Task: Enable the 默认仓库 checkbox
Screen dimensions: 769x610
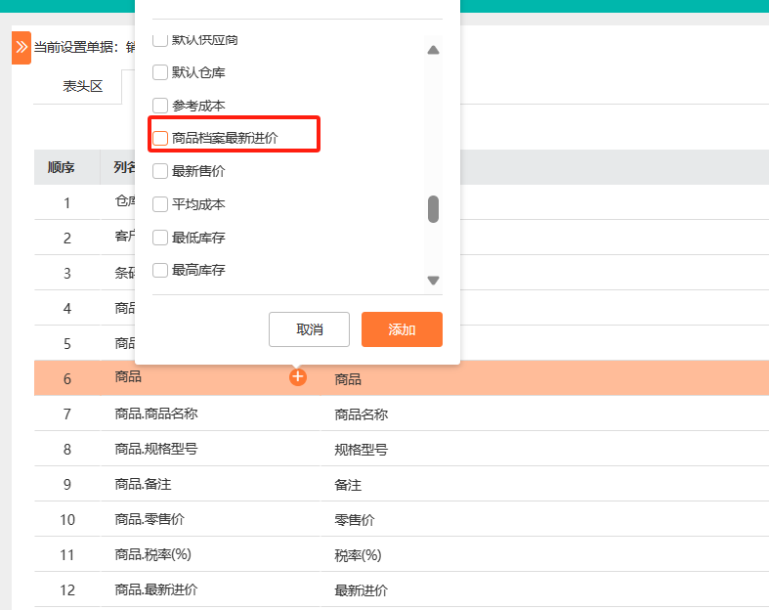Action: [x=160, y=72]
